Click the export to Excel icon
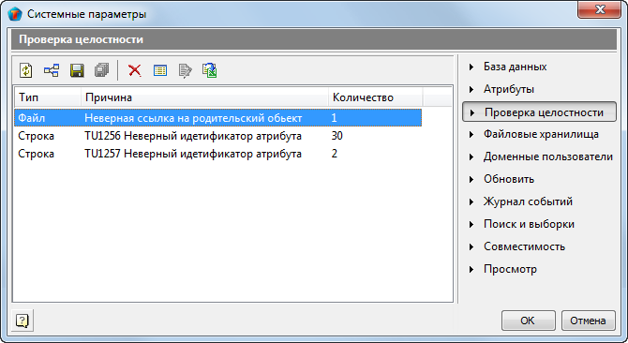 pos(209,71)
